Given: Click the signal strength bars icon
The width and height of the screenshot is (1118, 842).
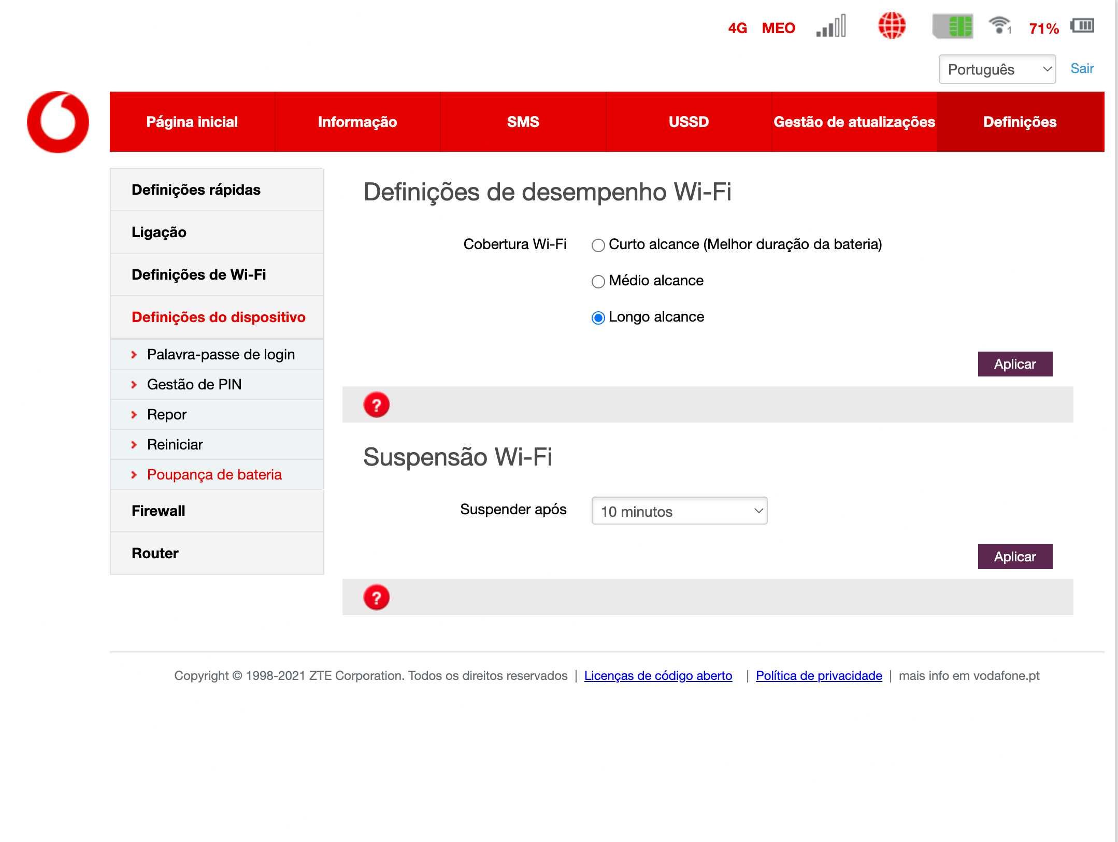Looking at the screenshot, I should click(831, 26).
